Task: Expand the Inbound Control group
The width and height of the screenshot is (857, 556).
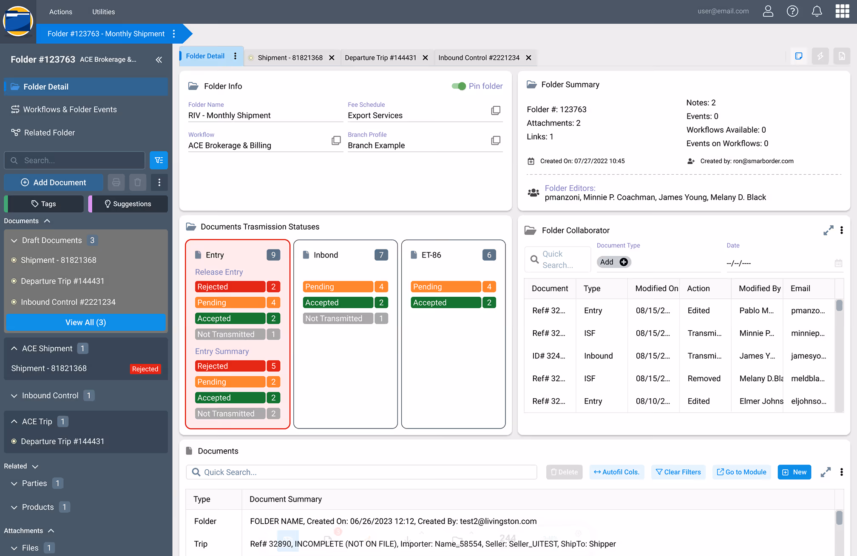Action: (14, 396)
